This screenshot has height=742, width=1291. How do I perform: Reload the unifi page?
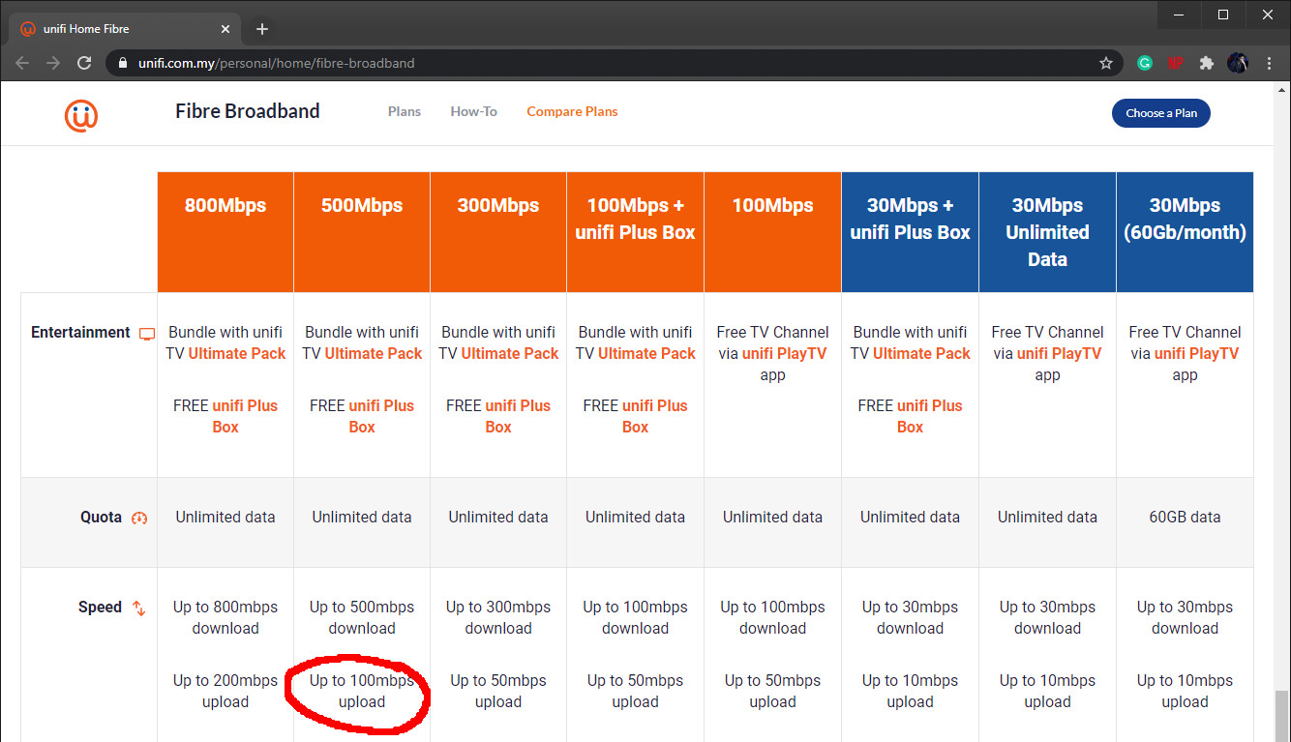(84, 63)
